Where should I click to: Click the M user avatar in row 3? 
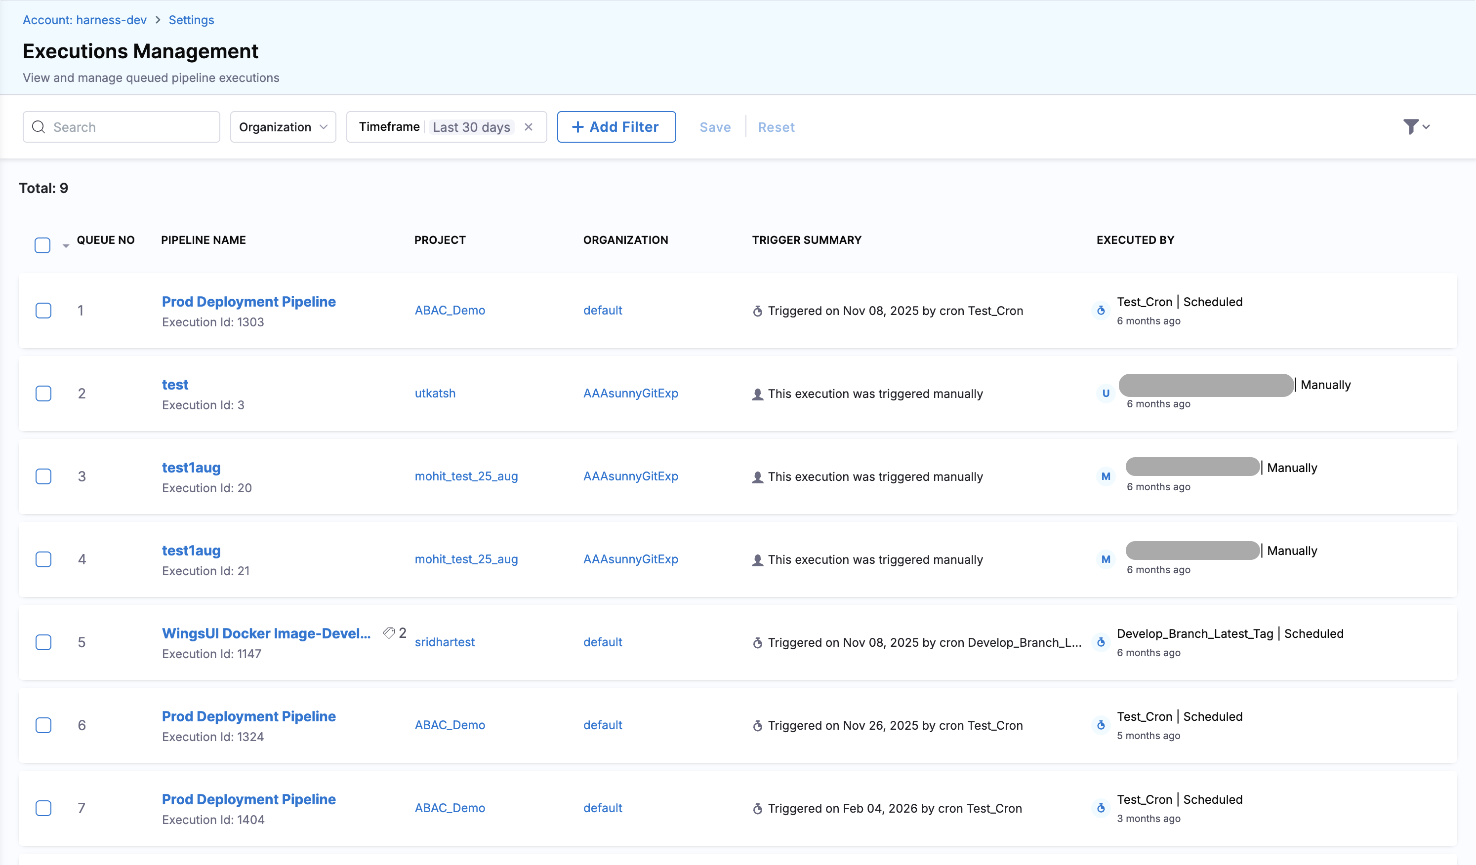pyautogui.click(x=1106, y=476)
